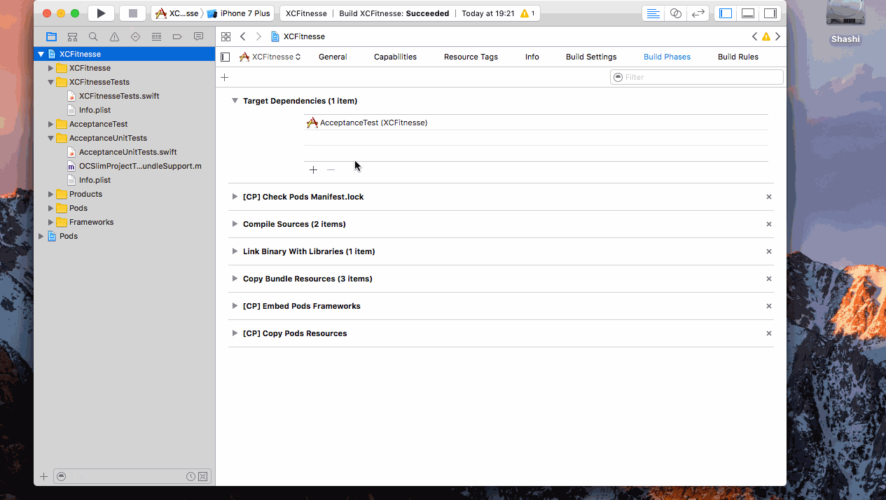886x500 pixels.
Task: Add a new build phase
Action: pyautogui.click(x=225, y=77)
